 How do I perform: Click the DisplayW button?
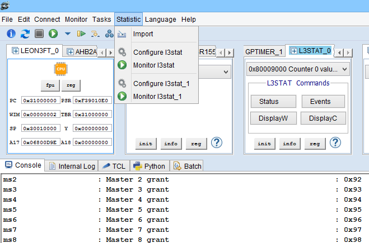pyautogui.click(x=273, y=118)
